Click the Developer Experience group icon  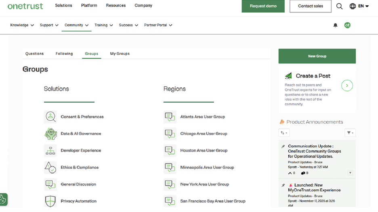pos(50,151)
